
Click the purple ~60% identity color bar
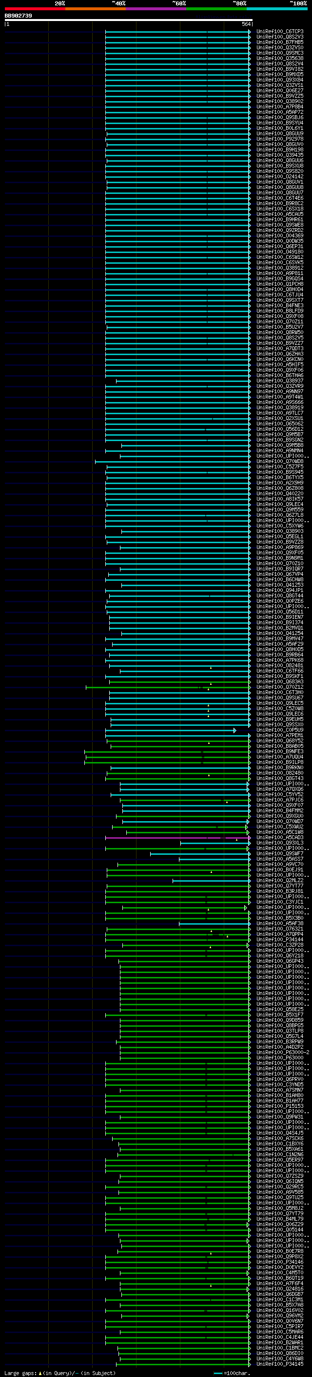coord(156,9)
